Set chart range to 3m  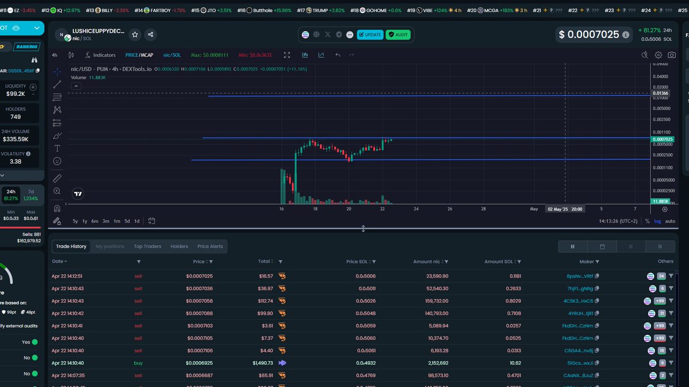coord(106,221)
